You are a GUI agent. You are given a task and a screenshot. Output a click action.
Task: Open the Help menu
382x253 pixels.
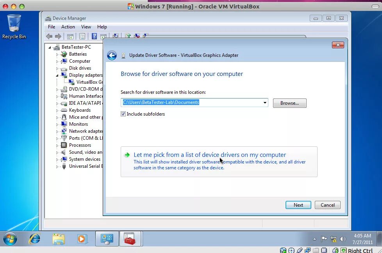click(102, 27)
